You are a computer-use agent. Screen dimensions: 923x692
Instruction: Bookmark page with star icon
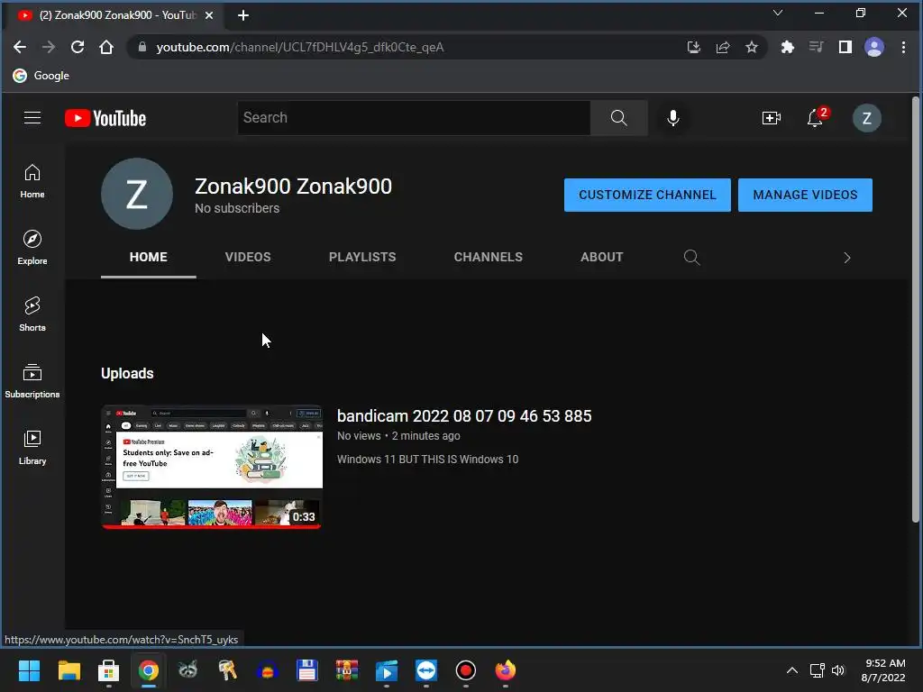click(751, 47)
